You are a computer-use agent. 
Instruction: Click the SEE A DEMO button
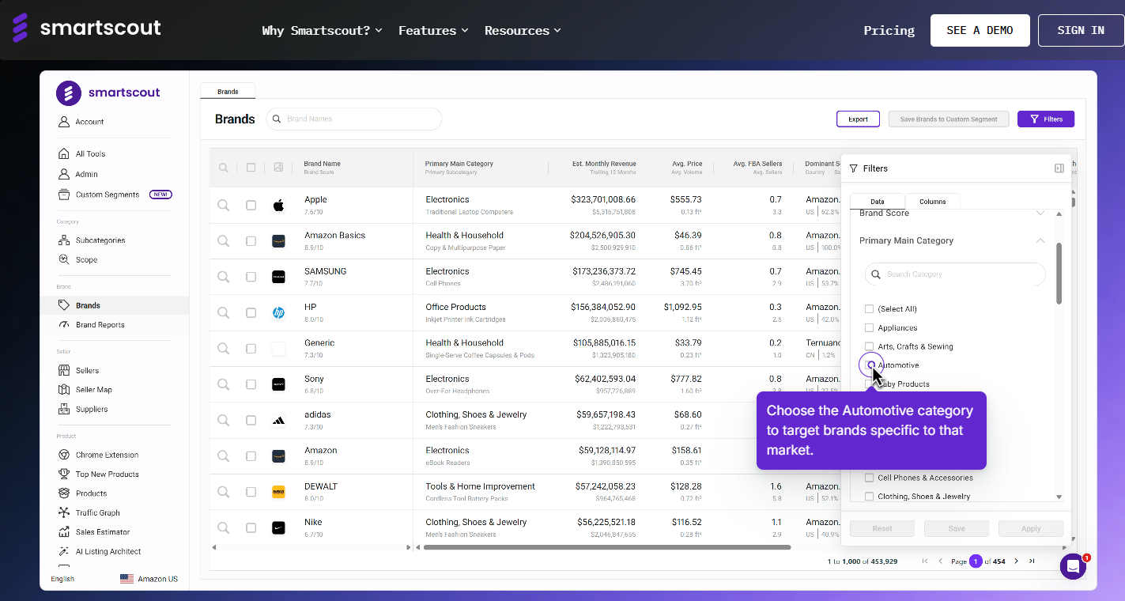(x=980, y=30)
